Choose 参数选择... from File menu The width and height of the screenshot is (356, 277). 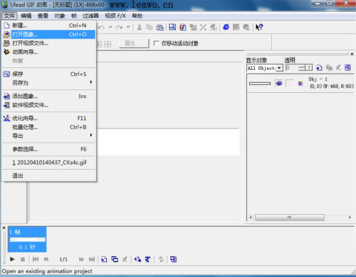pyautogui.click(x=49, y=149)
